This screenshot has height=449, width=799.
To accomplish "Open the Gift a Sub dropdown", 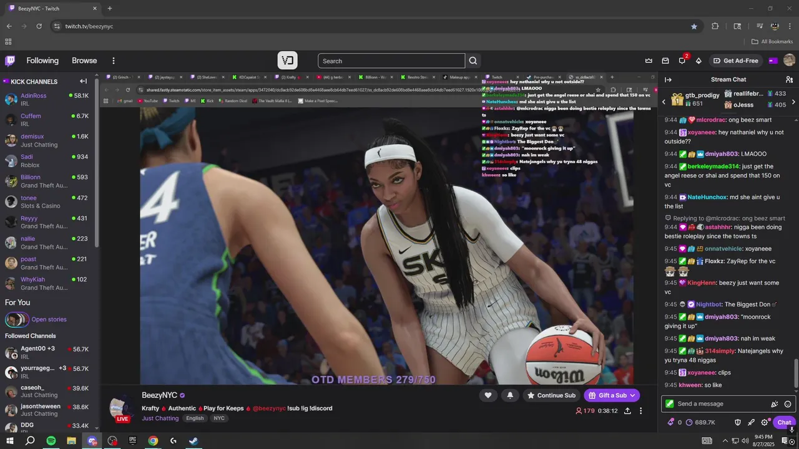I will click(x=612, y=395).
